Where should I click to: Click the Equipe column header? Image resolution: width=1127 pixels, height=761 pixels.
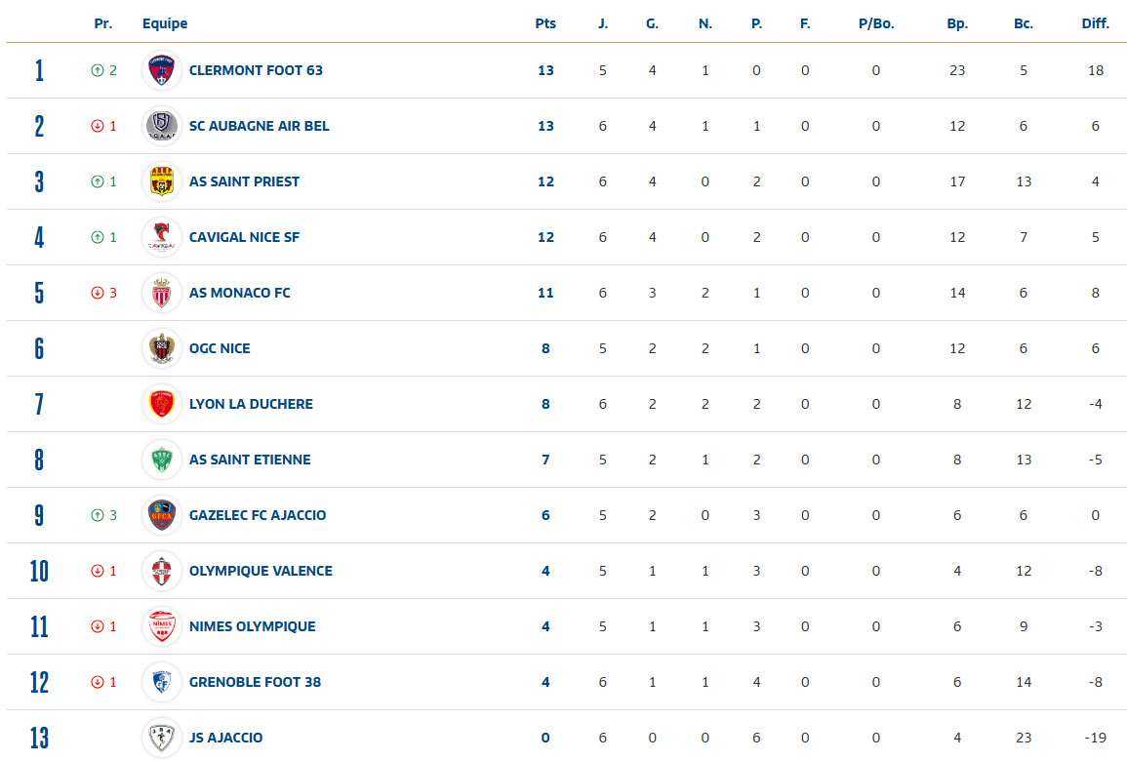point(165,23)
